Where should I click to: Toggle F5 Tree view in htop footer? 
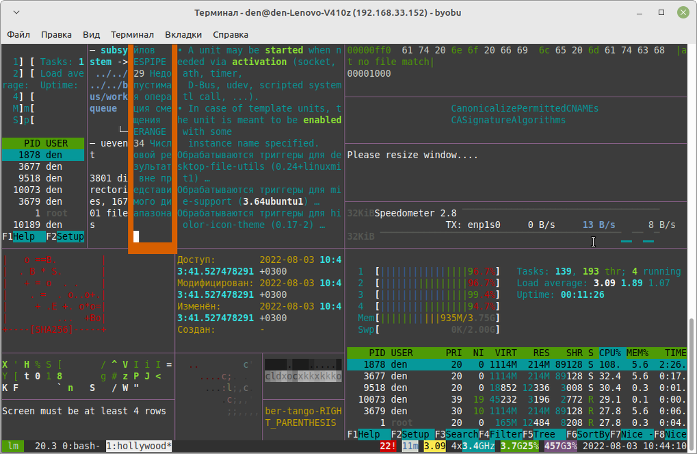[x=544, y=434]
